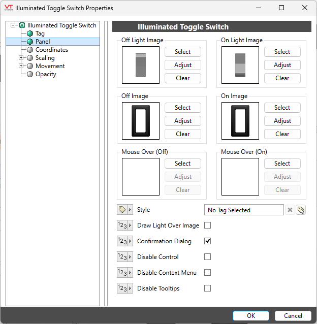
Task: Click the tag data source icon beside Style
Action: tap(122, 210)
